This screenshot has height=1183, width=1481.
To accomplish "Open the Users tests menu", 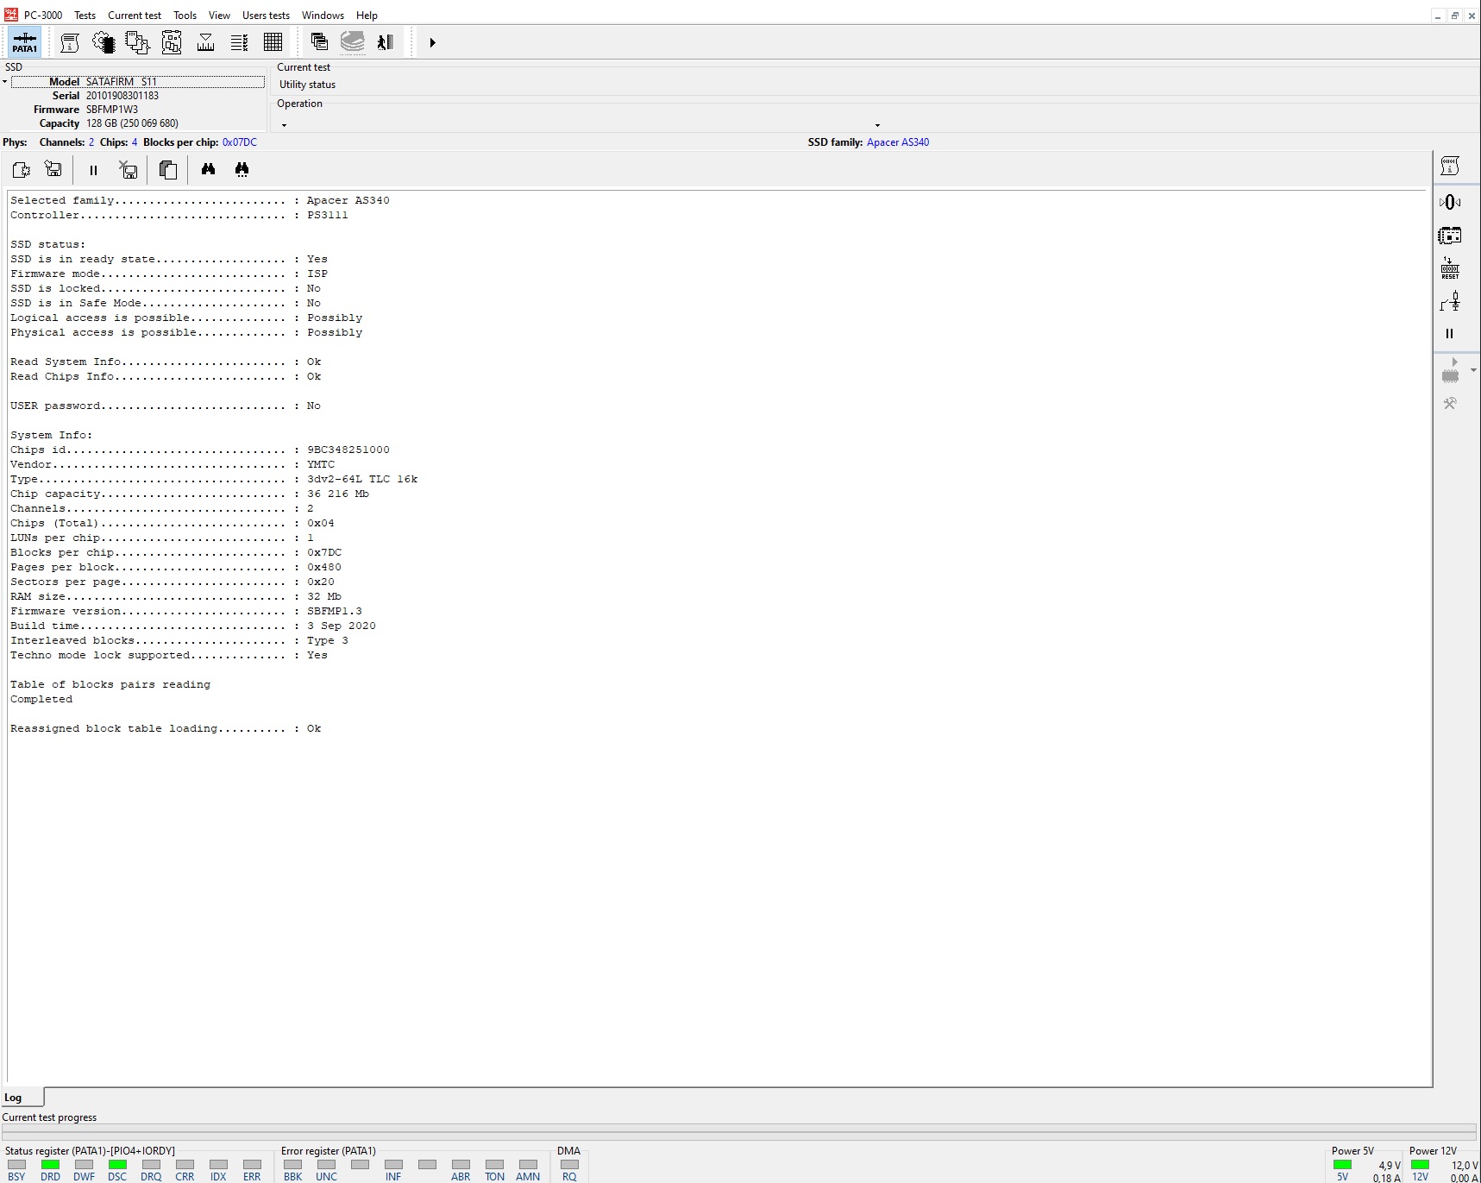I will coord(266,16).
